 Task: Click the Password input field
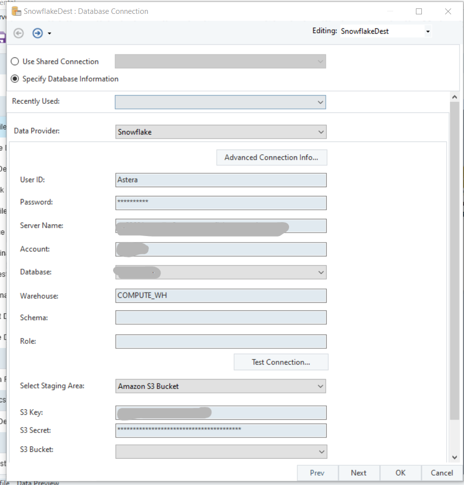221,202
